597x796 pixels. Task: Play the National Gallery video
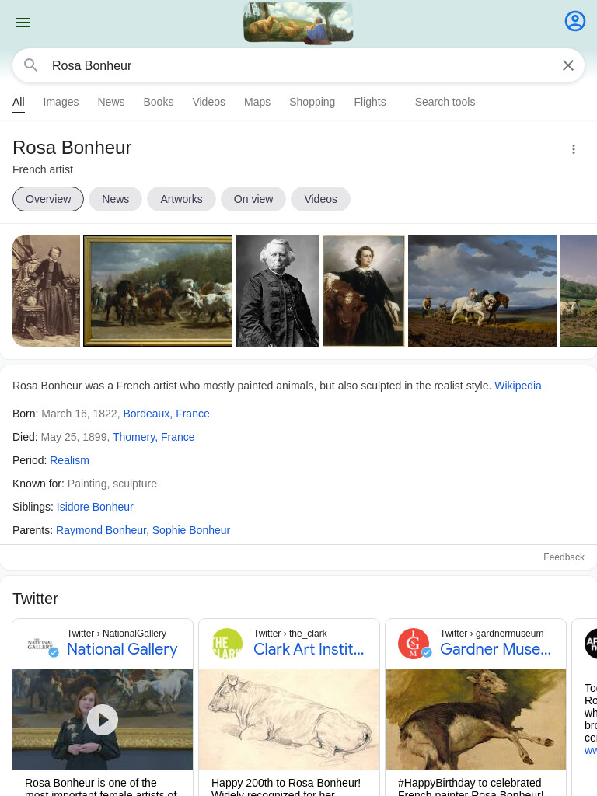tap(103, 719)
